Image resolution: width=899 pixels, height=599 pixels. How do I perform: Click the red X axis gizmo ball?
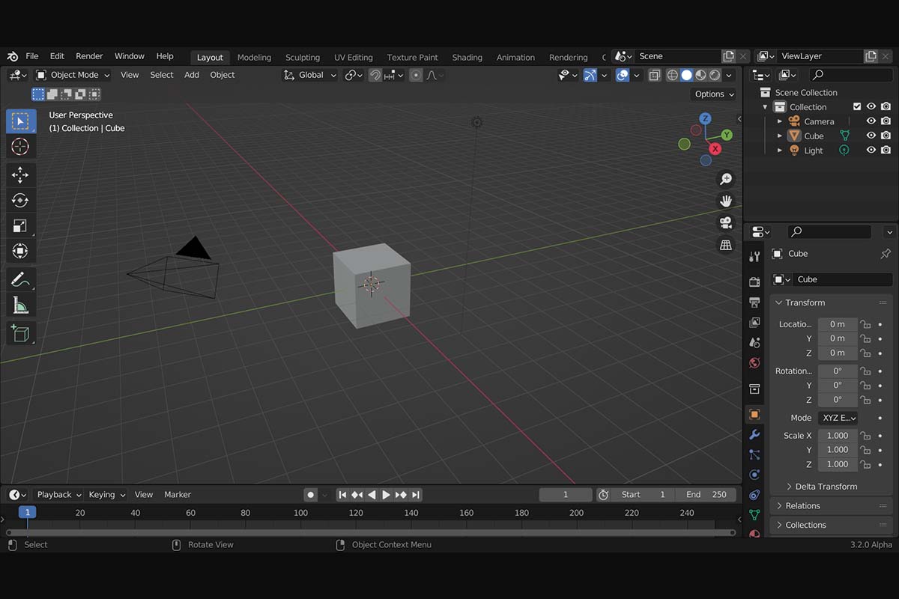click(x=715, y=149)
